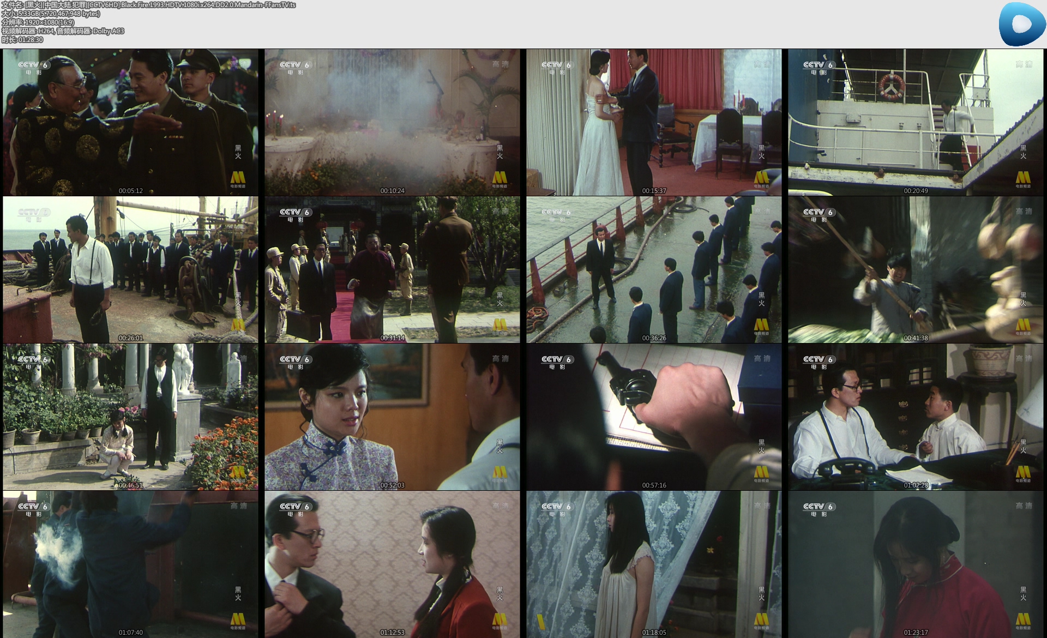Select the stick-swinging frame at 00:41:38
This screenshot has width=1047, height=638.
(x=916, y=269)
